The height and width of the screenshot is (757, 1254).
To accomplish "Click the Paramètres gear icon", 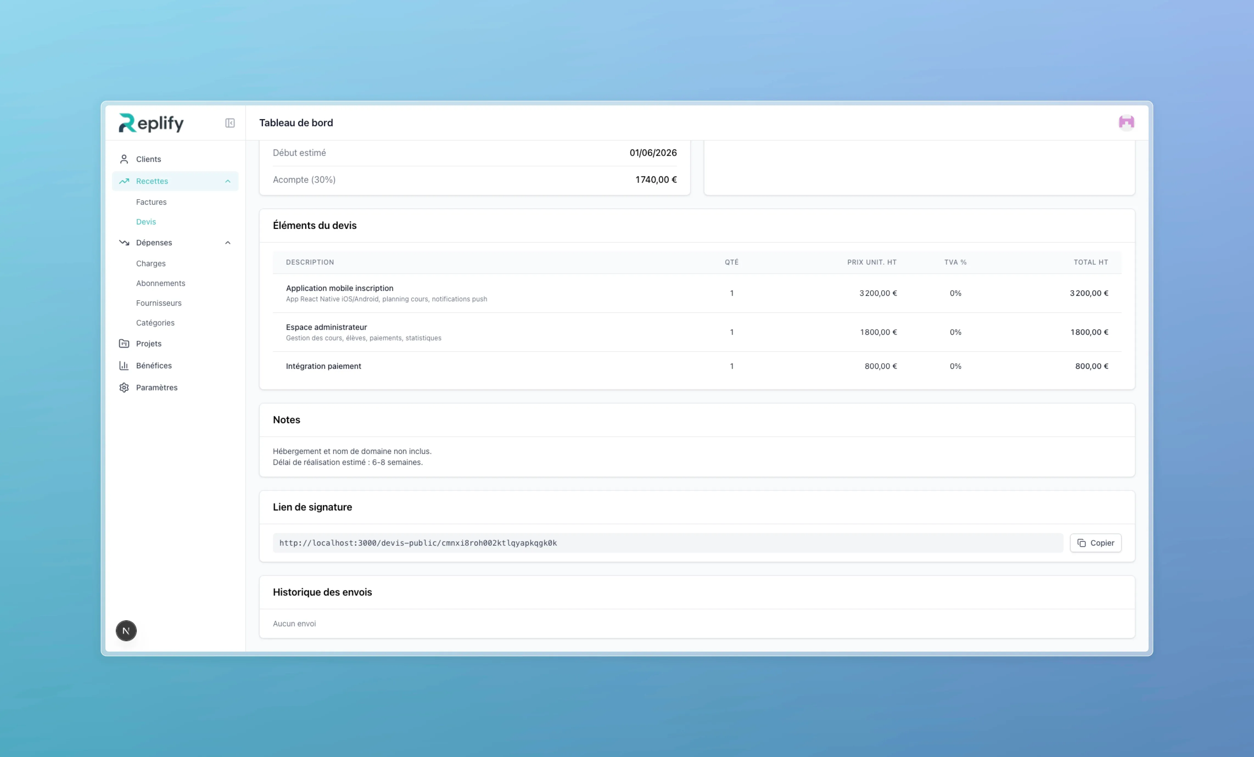I will click(x=124, y=387).
